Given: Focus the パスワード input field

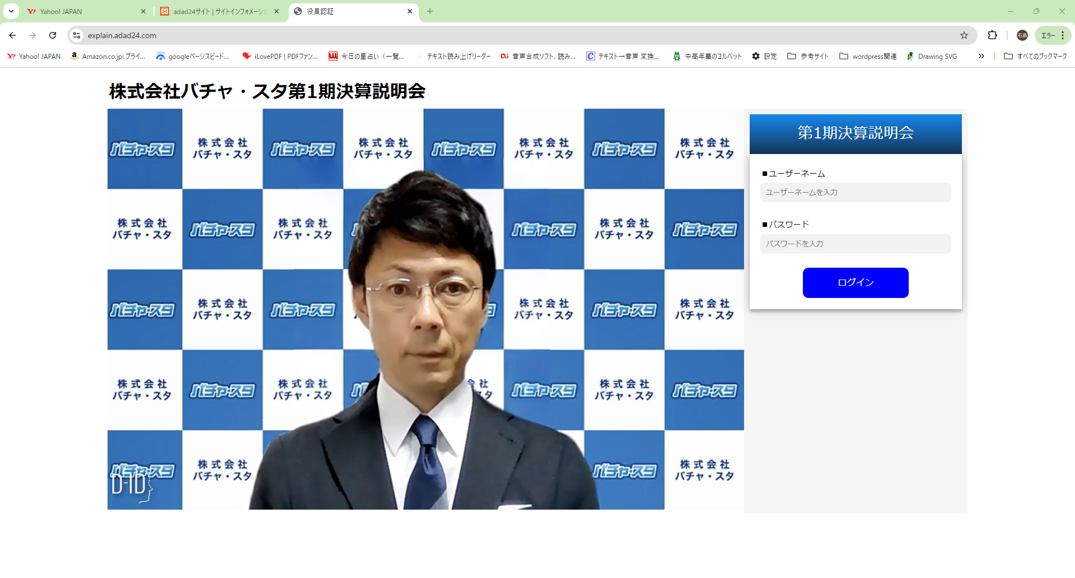Looking at the screenshot, I should (x=856, y=244).
